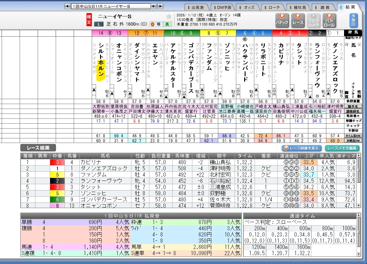Sort results by タイム column header
Screen dimensions: 367x264
(245, 156)
